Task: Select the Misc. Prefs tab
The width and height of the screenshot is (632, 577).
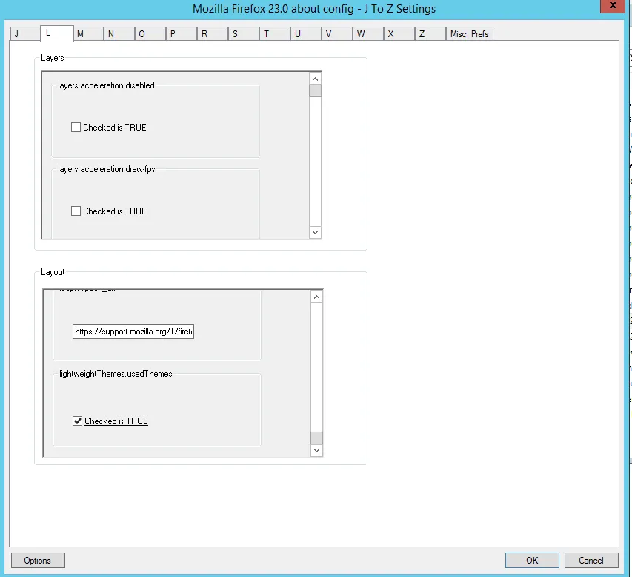Action: point(469,34)
